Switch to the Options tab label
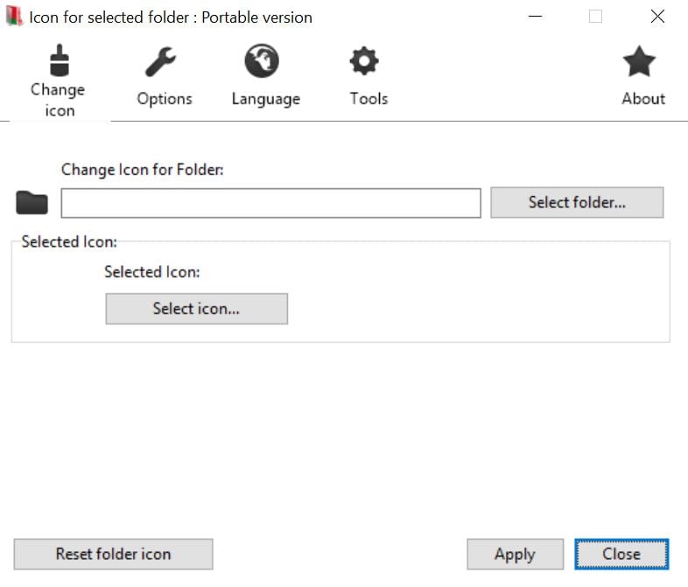The height and width of the screenshot is (587, 688). pos(165,99)
